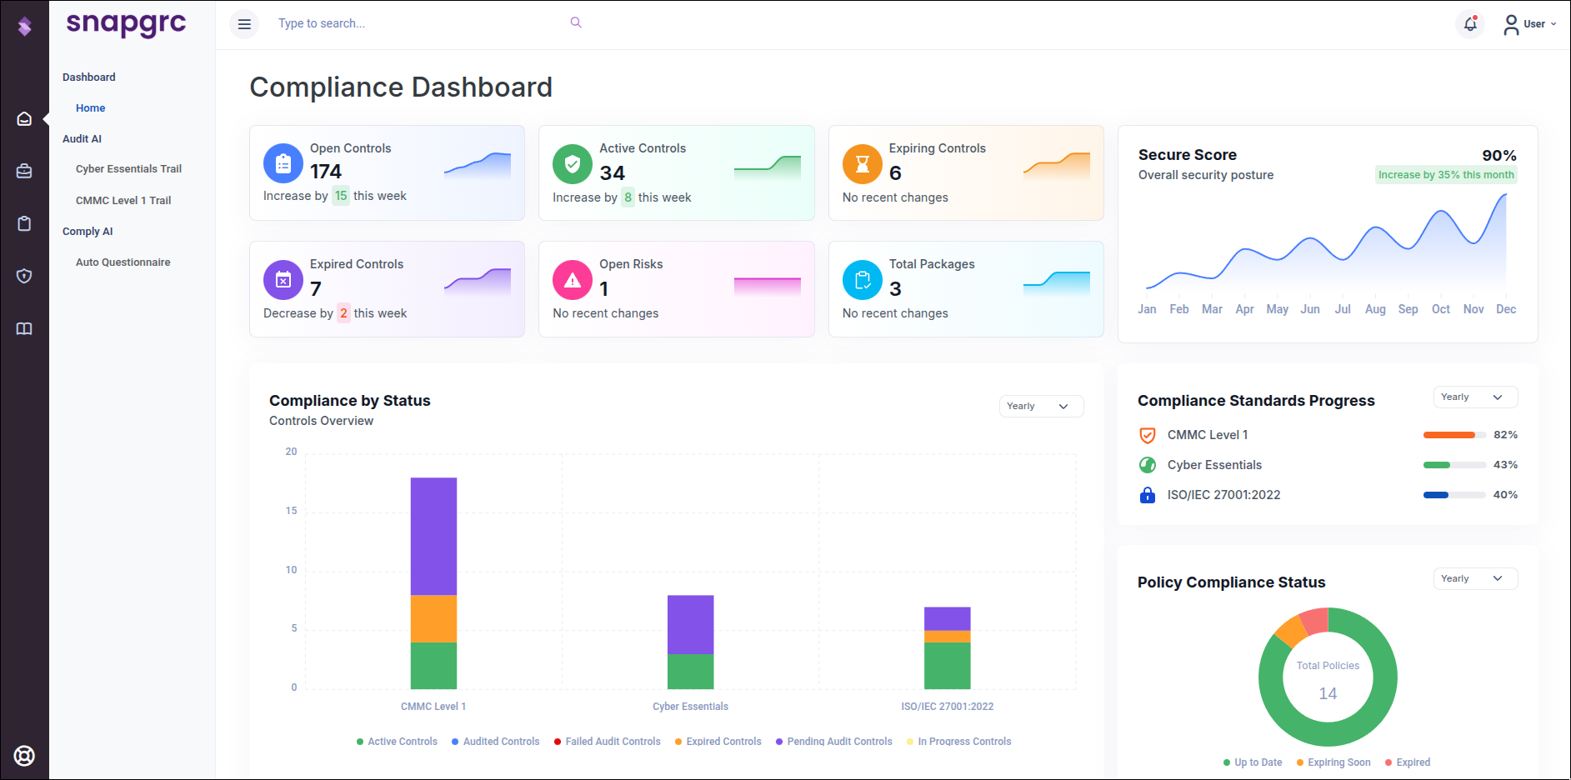
Task: Open Yearly dropdown for Compliance by Status
Action: click(1041, 406)
